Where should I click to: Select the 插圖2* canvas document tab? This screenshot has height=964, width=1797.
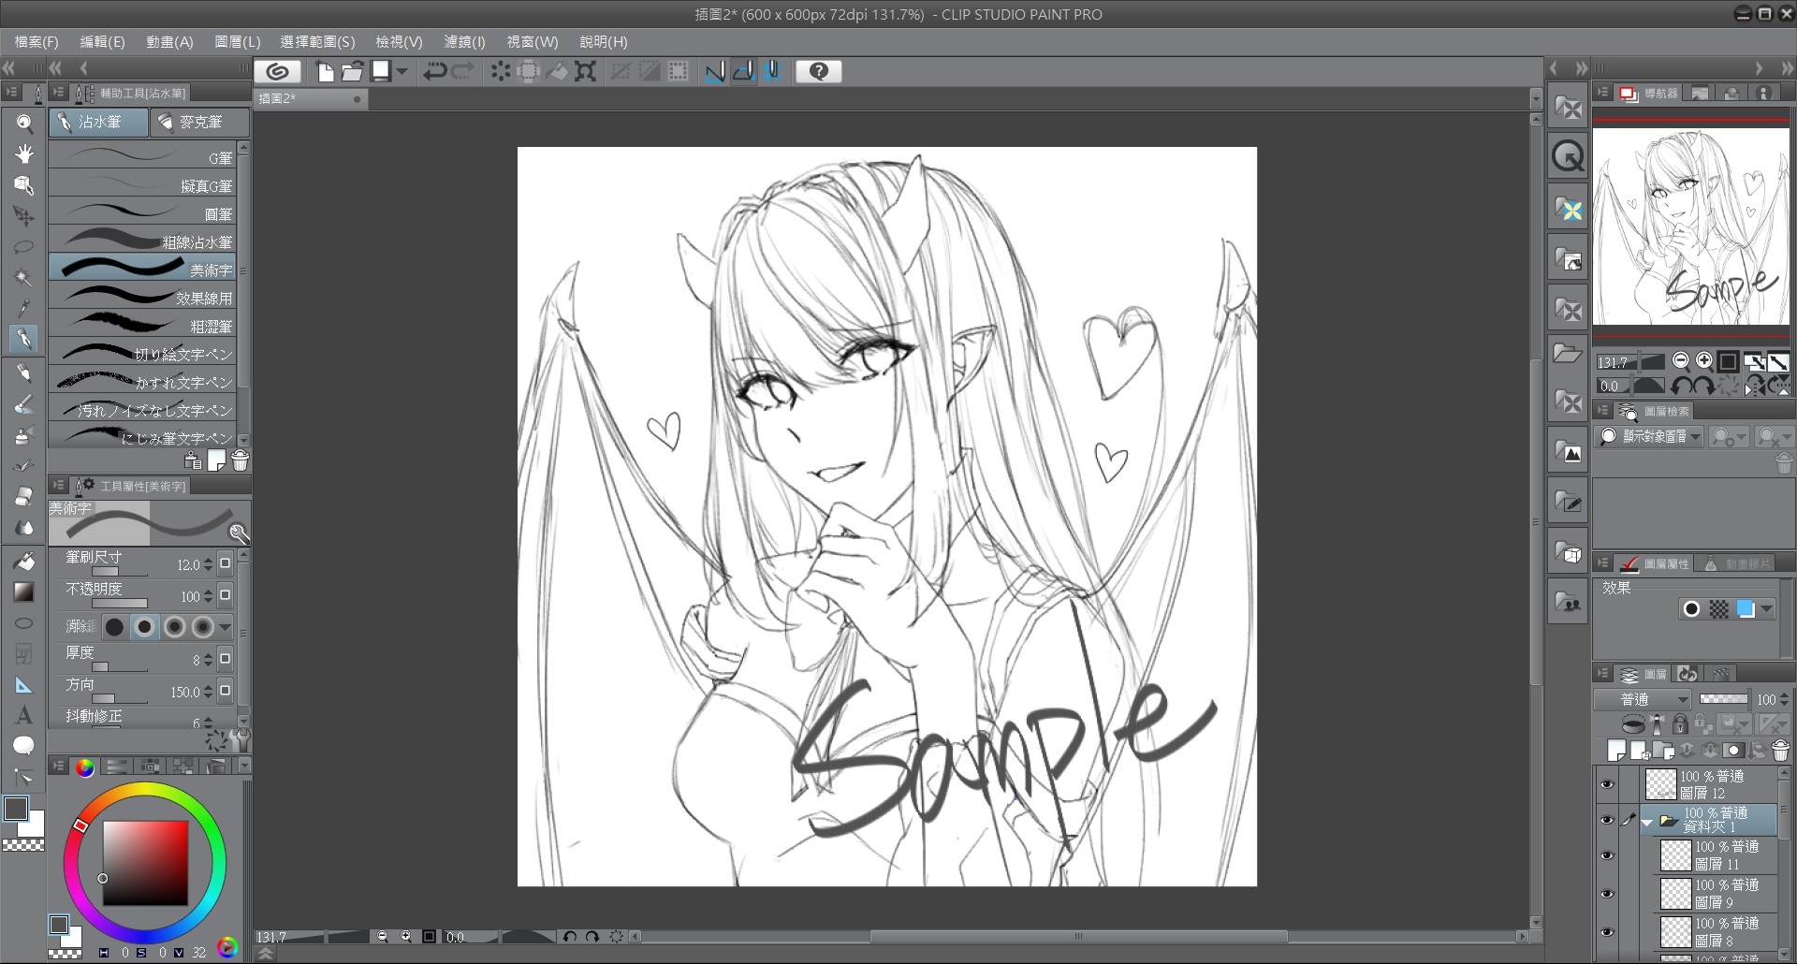[311, 98]
